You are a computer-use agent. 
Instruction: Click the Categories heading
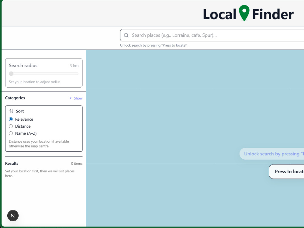(x=15, y=98)
